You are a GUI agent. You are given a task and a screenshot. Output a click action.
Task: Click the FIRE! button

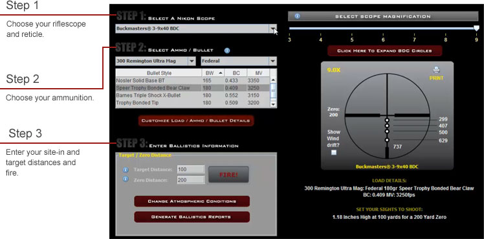[228, 175]
